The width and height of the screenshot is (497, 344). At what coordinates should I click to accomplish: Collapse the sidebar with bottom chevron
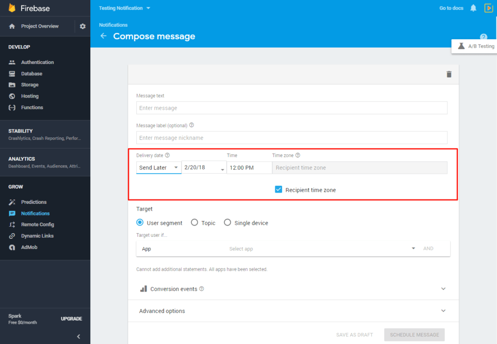(x=79, y=336)
